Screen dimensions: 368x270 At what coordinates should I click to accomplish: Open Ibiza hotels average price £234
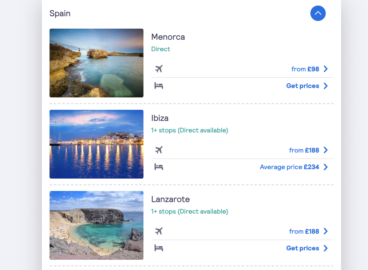289,167
